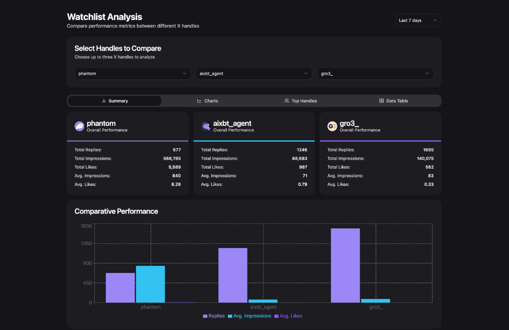Switch to the Charts tab

pyautogui.click(x=207, y=100)
